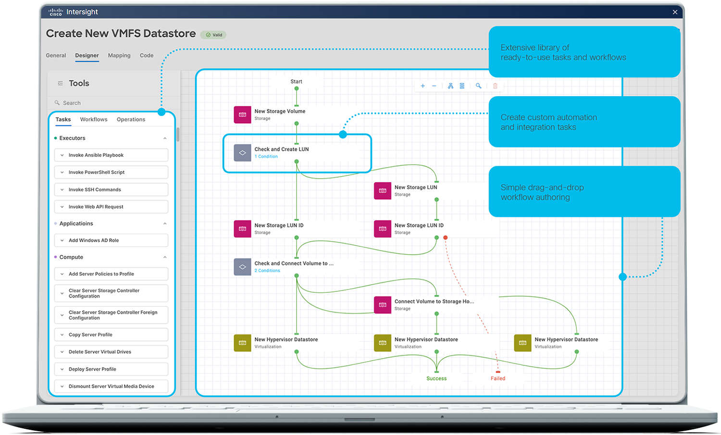Image resolution: width=721 pixels, height=435 pixels.
Task: Click the Deploy Server Profile task
Action: click(x=111, y=369)
